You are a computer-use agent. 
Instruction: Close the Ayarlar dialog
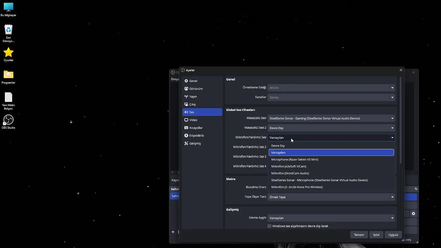[401, 70]
